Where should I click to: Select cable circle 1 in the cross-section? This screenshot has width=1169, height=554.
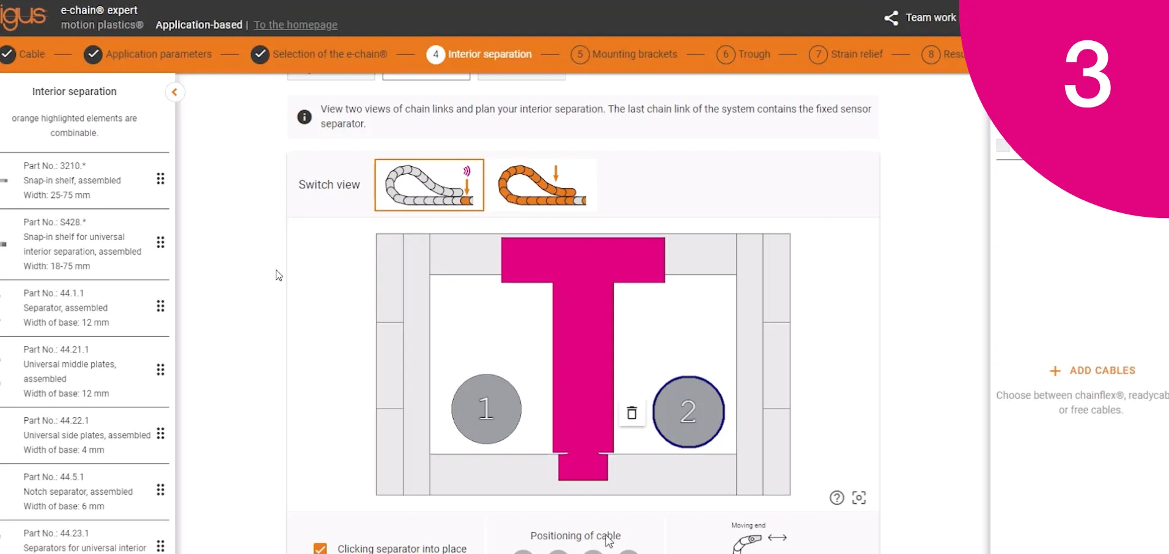point(485,409)
